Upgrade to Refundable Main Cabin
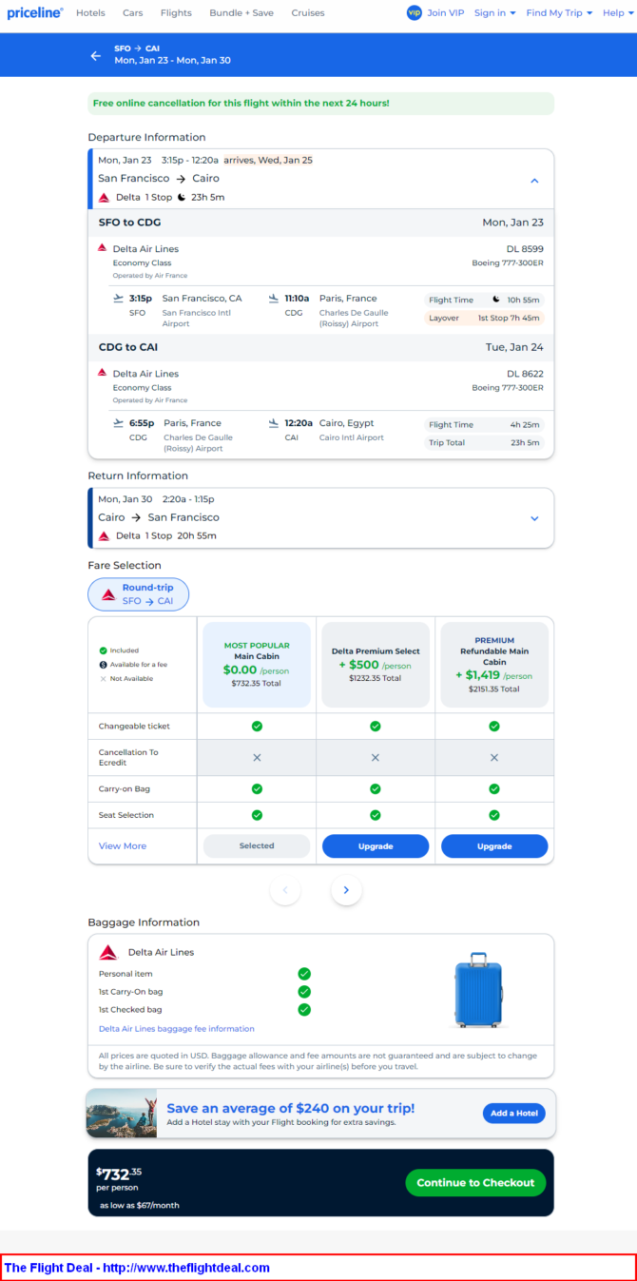The height and width of the screenshot is (1281, 637). point(494,846)
